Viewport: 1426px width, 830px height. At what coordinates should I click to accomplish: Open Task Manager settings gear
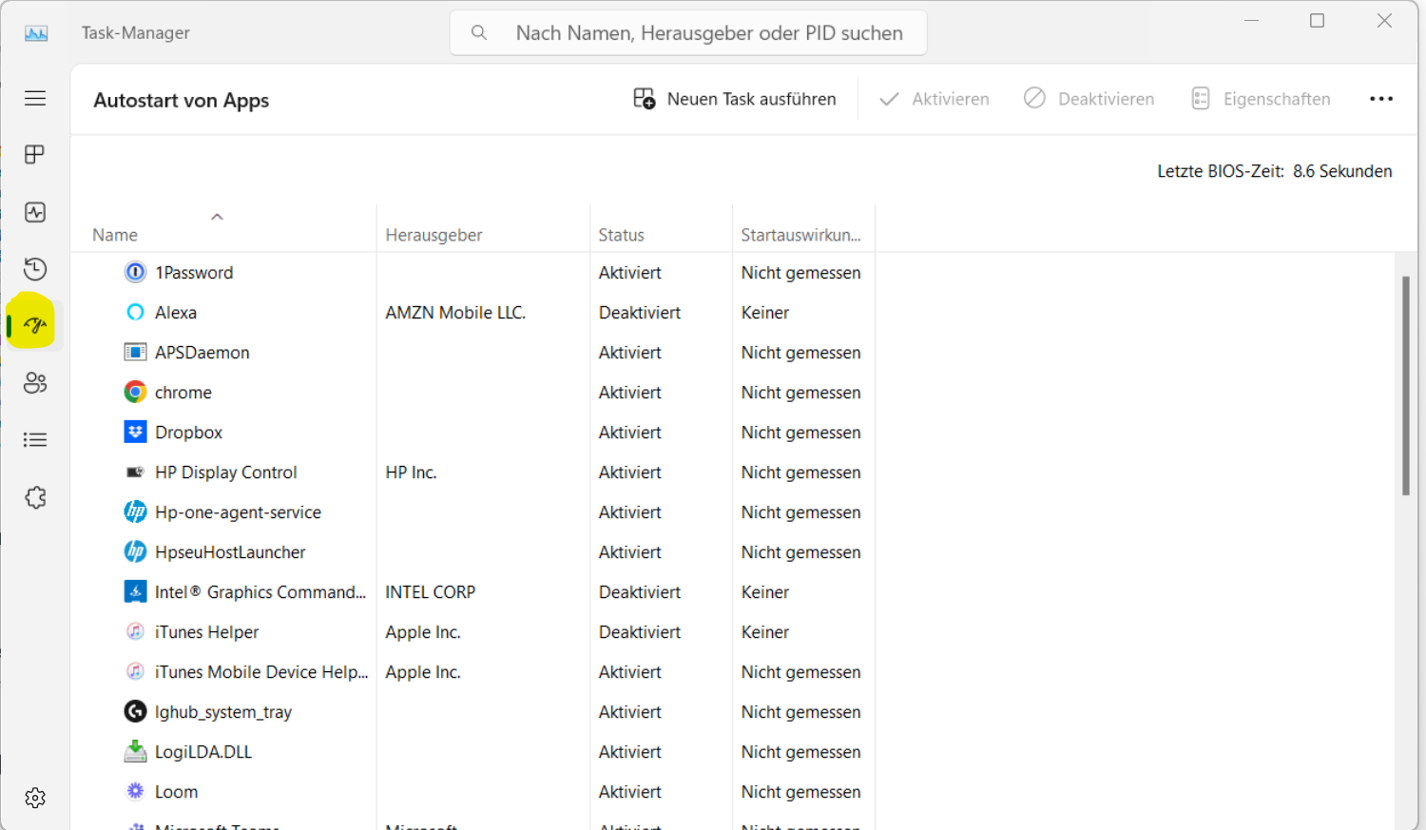pos(35,798)
